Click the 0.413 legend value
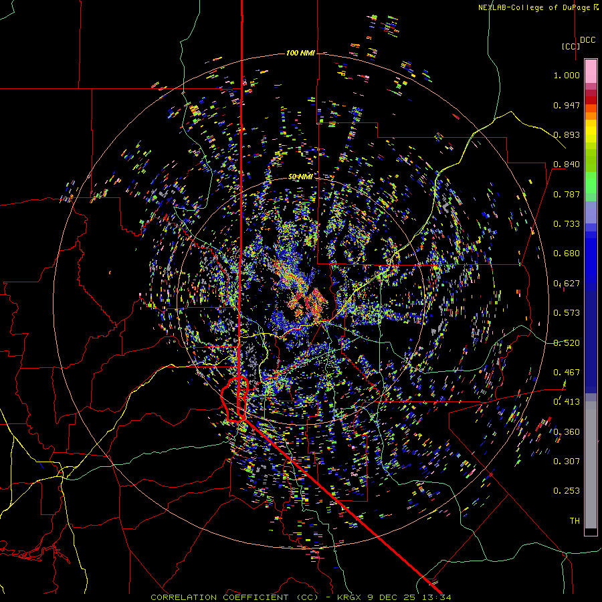602x602 pixels. click(x=567, y=402)
